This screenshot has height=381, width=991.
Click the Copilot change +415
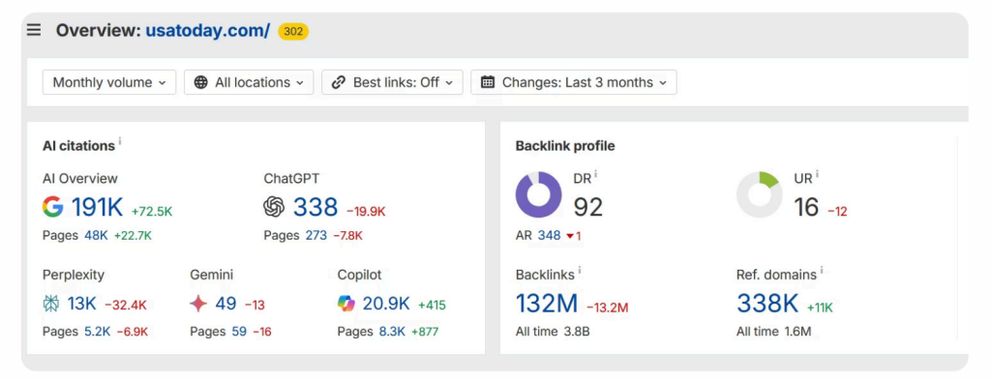pos(432,306)
